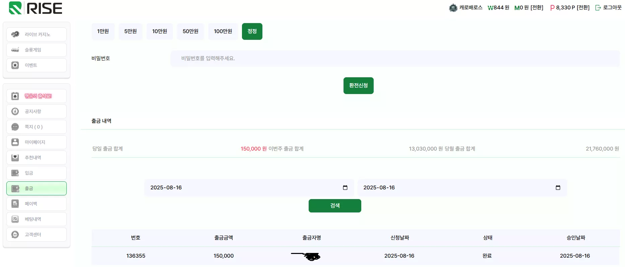Click the 환전신청 button
Screen dimensions: 625x267
point(358,86)
